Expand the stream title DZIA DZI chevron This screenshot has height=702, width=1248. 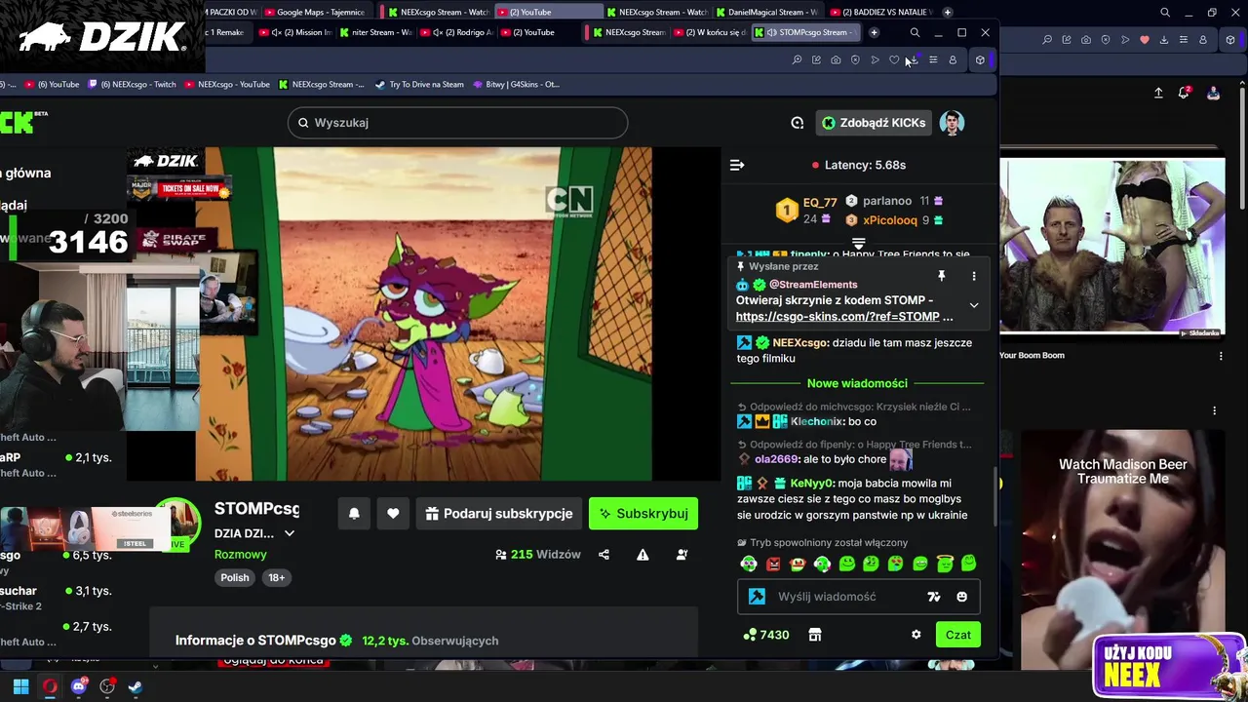tap(290, 533)
